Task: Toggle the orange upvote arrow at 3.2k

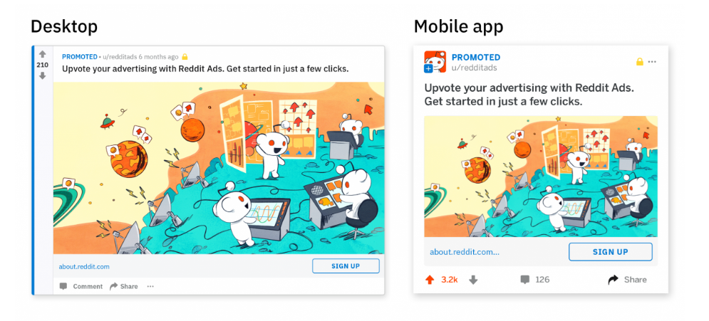Action: (x=430, y=280)
